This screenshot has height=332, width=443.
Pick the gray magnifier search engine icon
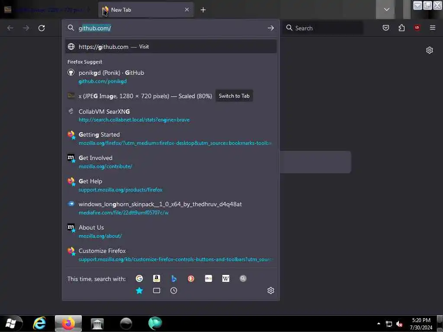coord(243,279)
